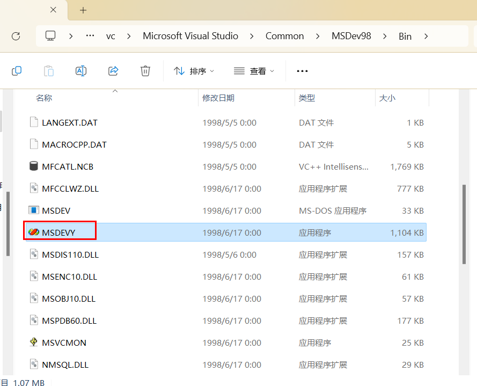Click the LANGEXT.DAT file icon
Image resolution: width=477 pixels, height=386 pixels.
[x=34, y=122]
